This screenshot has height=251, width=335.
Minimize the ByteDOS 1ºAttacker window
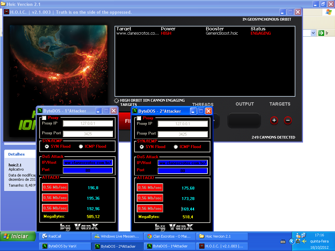(x=98, y=111)
